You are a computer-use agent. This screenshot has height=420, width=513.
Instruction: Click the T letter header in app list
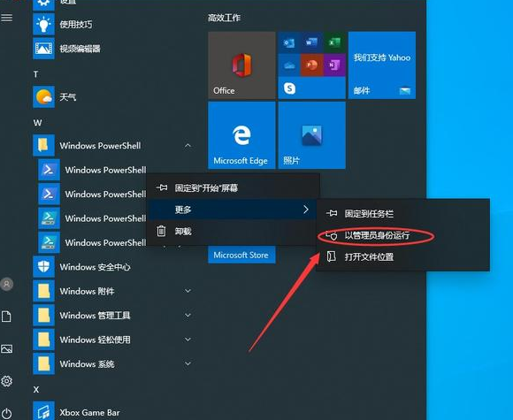click(x=36, y=74)
